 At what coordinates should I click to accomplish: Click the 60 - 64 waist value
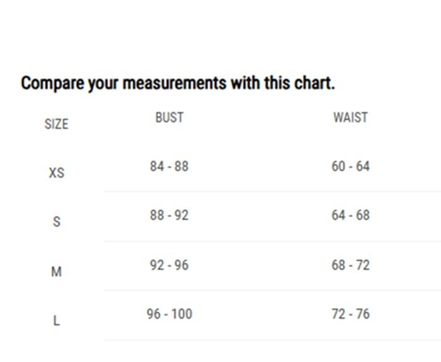pyautogui.click(x=350, y=166)
